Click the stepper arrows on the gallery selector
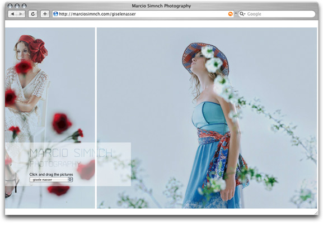This screenshot has width=323, height=225. (x=70, y=180)
